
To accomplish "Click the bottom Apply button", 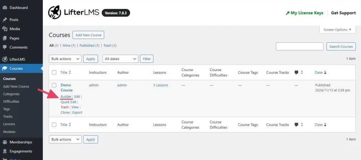I will [90, 139].
